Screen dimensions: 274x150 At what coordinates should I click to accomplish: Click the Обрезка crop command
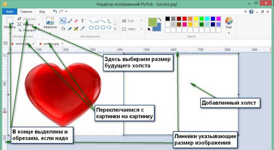click(x=27, y=19)
